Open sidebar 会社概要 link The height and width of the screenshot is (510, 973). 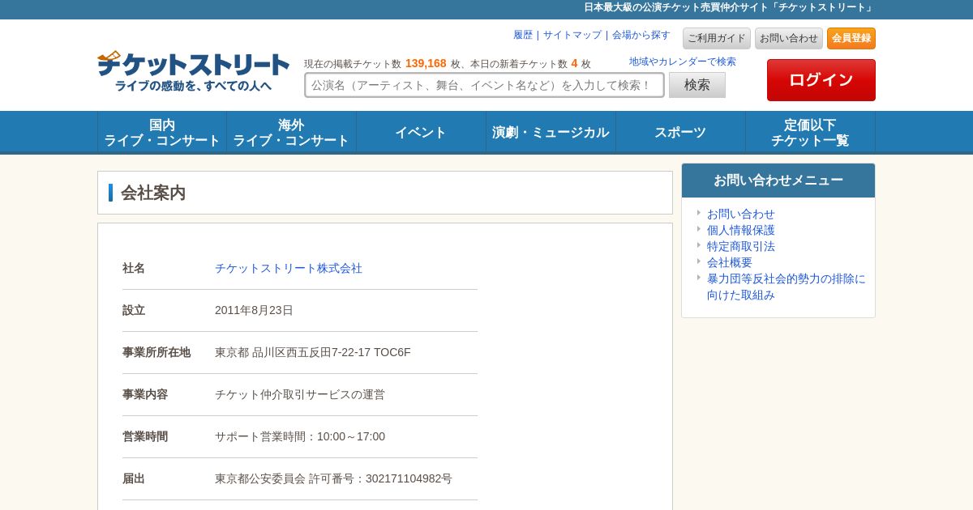click(730, 262)
